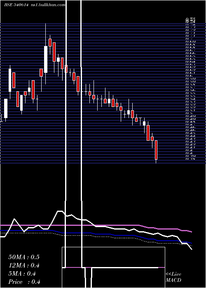This screenshot has width=206, height=288.
Task: Click the tall white candle with the highest wick
Action: tap(46, 59)
